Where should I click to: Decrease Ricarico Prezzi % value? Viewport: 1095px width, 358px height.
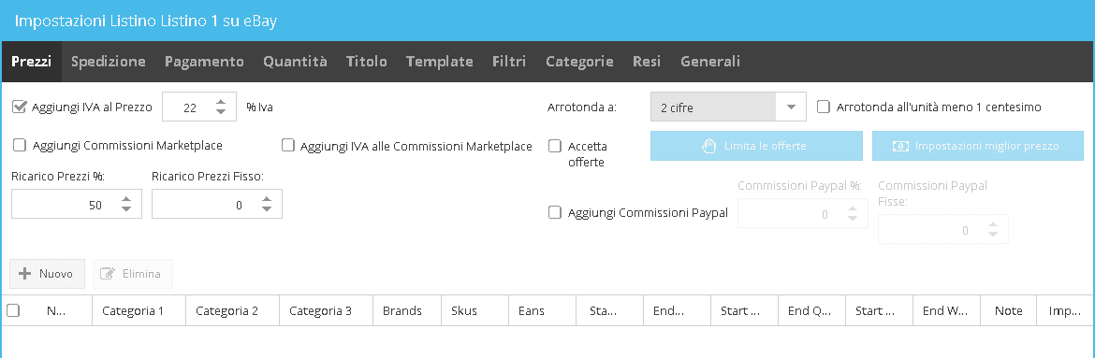coord(125,210)
